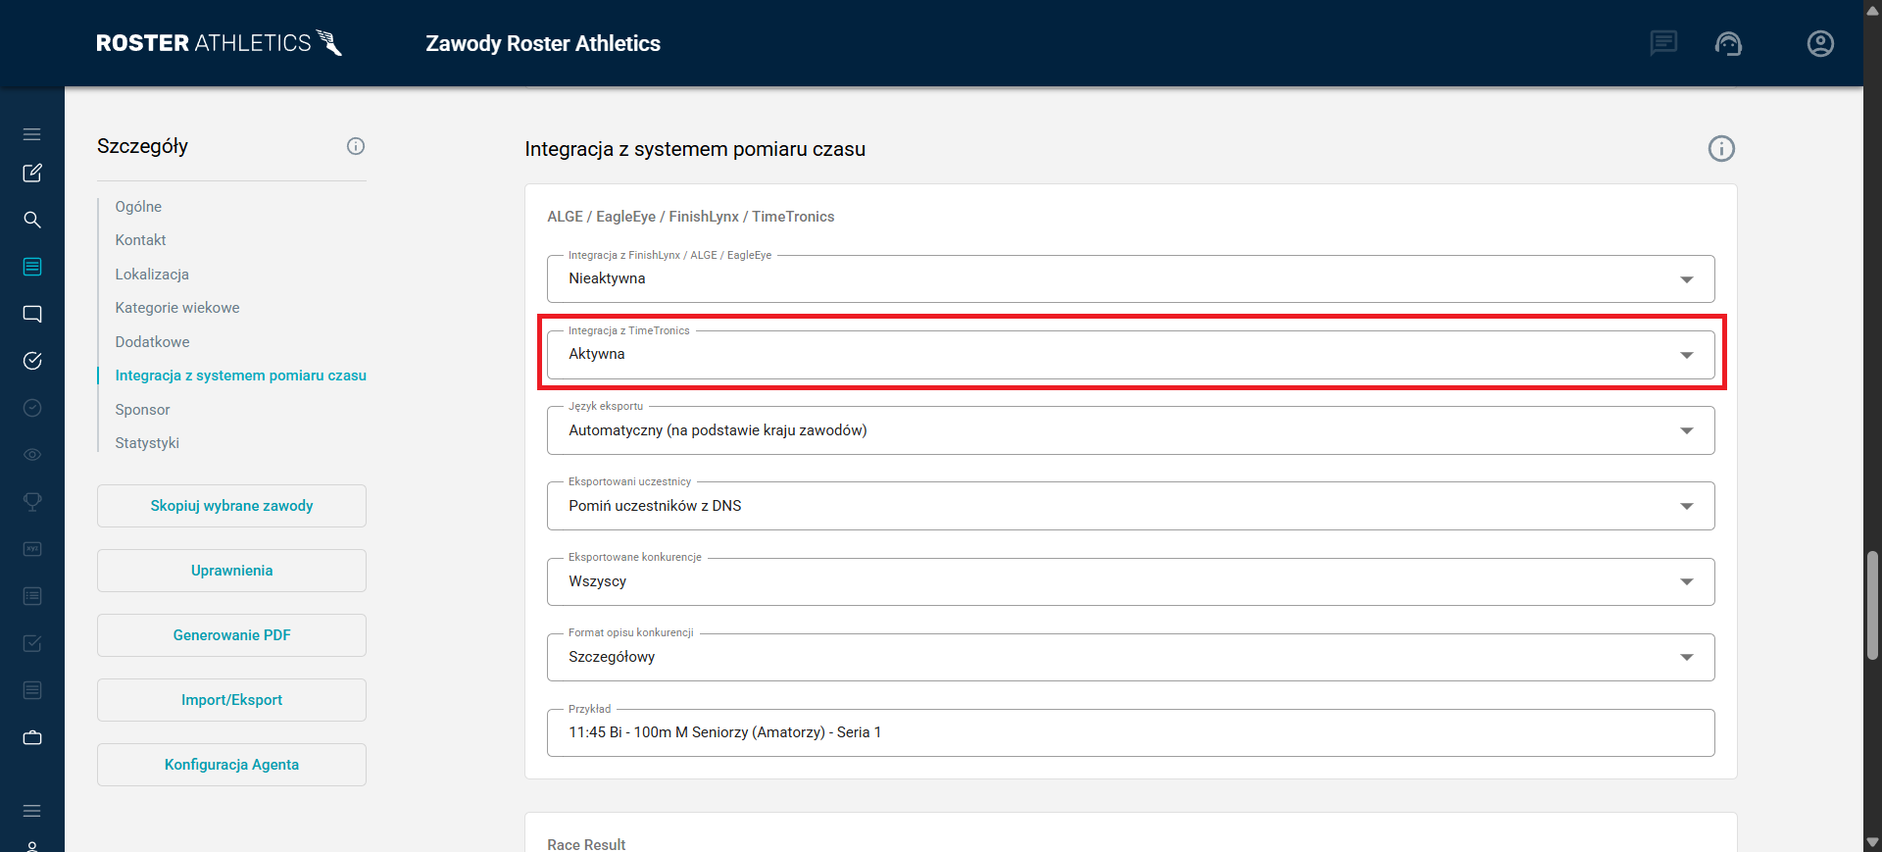This screenshot has width=1882, height=852.
Task: Select Kategorie wiekowe in details menu
Action: point(177,308)
